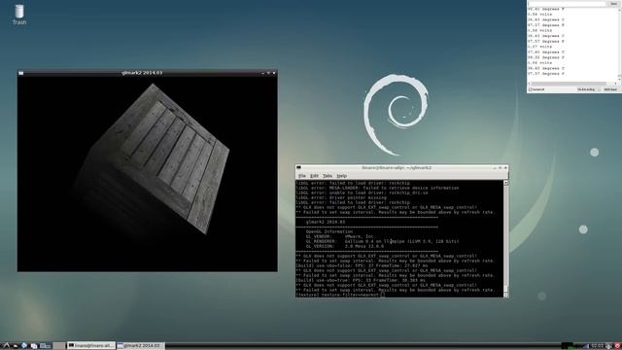622x350 pixels.
Task: Click the terminal vertical scrollbar track
Action: (x=505, y=238)
